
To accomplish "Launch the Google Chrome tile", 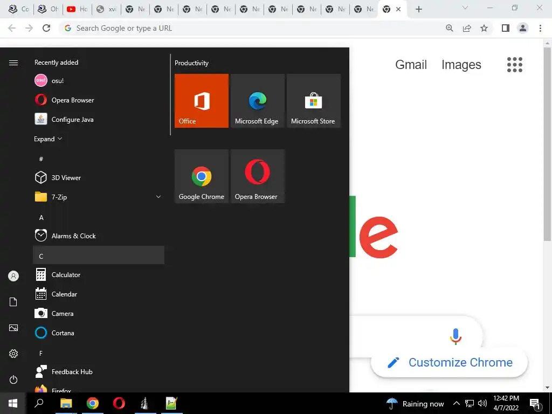I will coord(202,176).
